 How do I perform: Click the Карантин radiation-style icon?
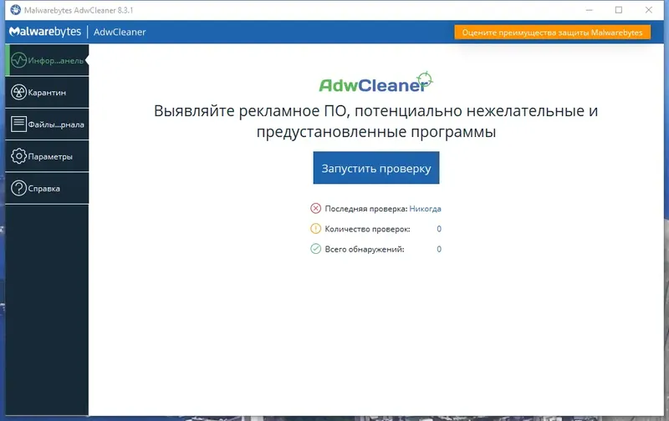coord(18,92)
